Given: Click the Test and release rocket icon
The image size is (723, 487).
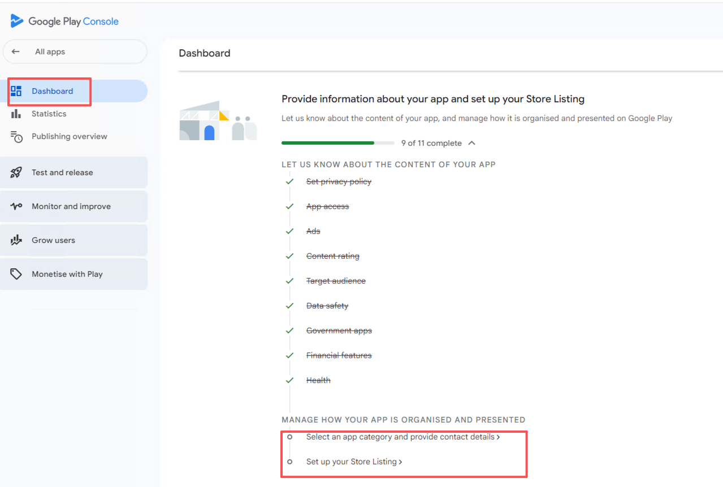Looking at the screenshot, I should tap(16, 172).
